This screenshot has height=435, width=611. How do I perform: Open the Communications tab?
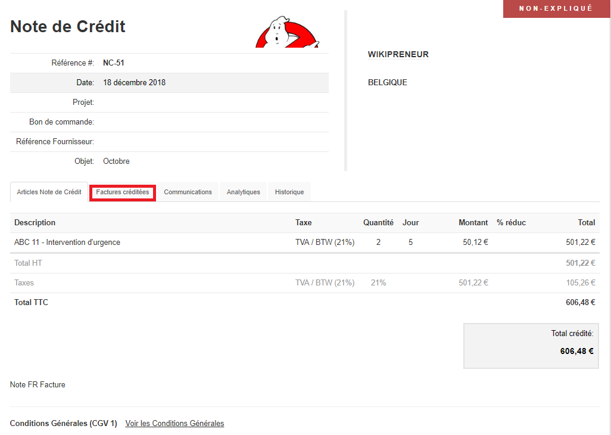pyautogui.click(x=188, y=192)
